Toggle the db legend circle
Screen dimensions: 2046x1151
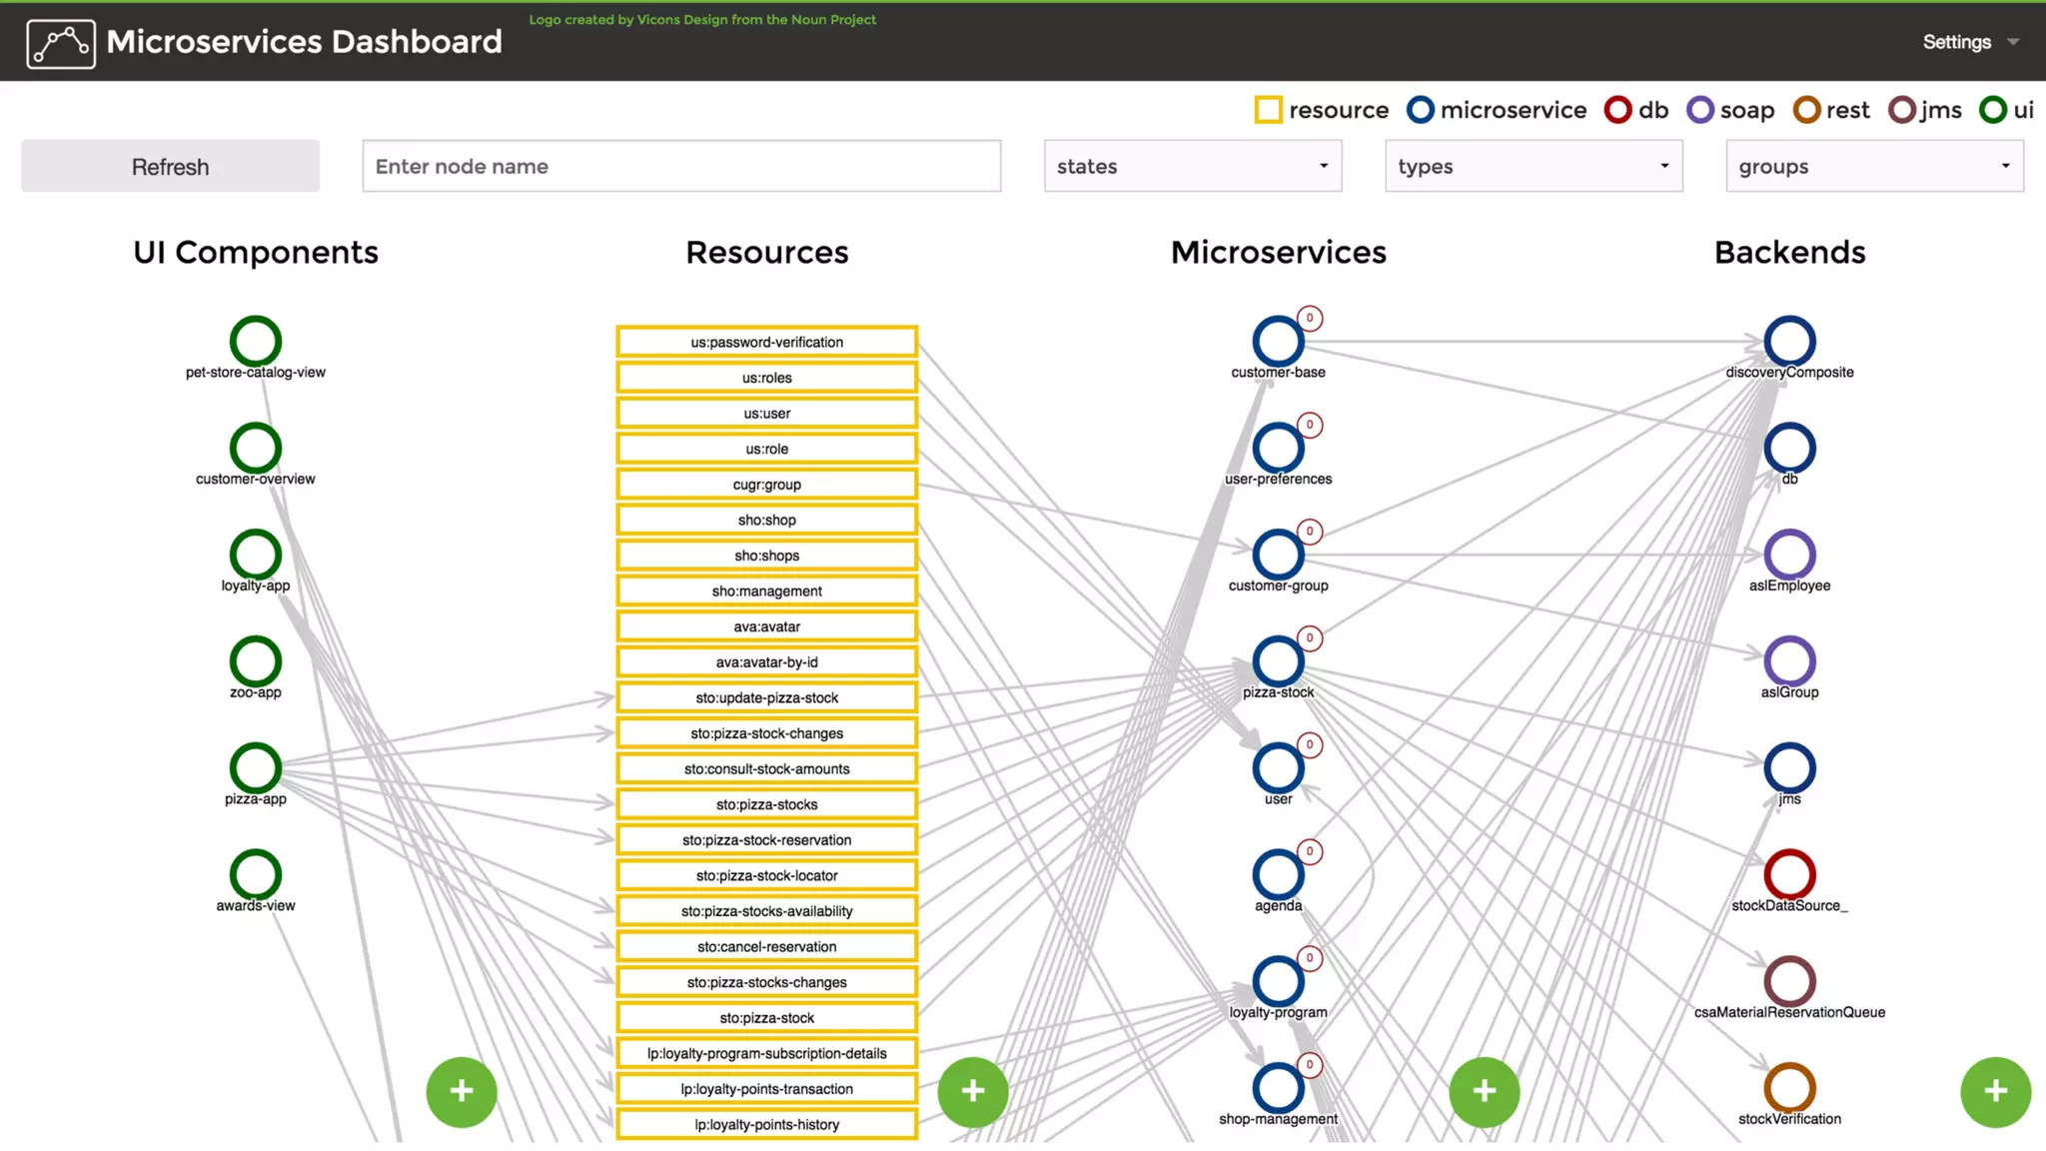(x=1617, y=110)
